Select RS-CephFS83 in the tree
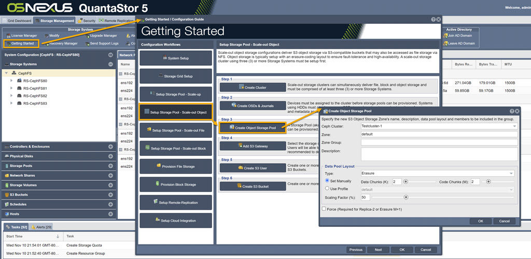 coord(35,103)
